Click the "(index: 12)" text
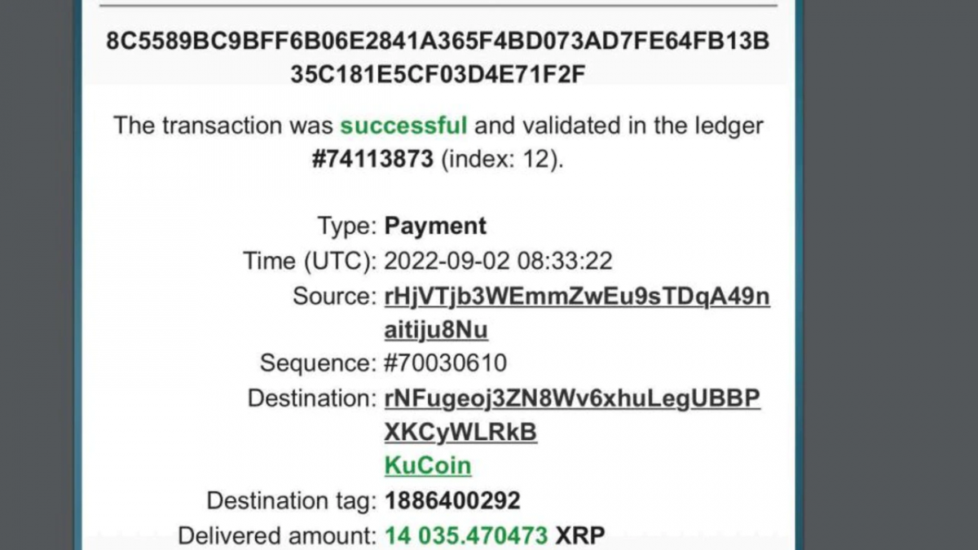This screenshot has height=550, width=978. click(502, 159)
